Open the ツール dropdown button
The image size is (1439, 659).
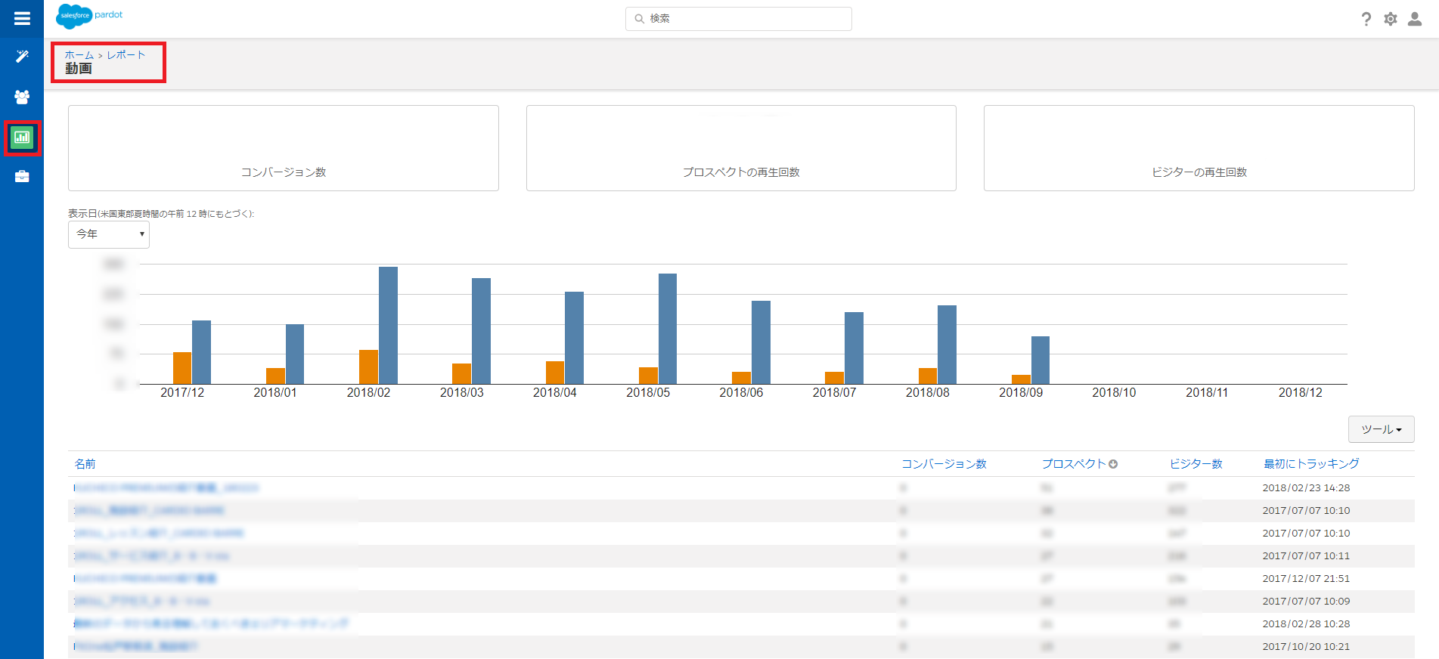[1381, 429]
